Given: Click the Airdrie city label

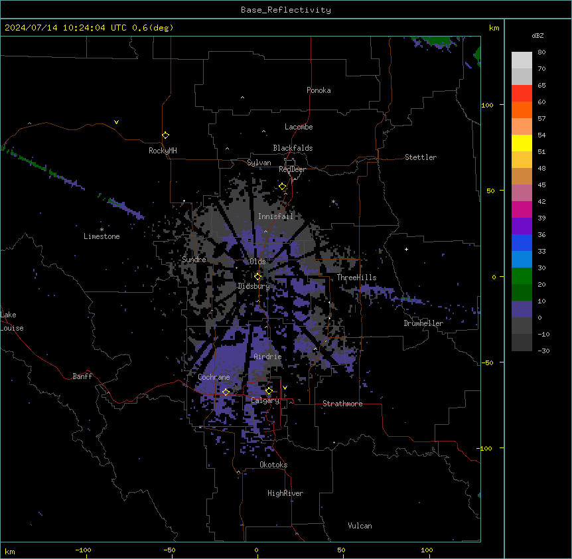Looking at the screenshot, I should 267,357.
